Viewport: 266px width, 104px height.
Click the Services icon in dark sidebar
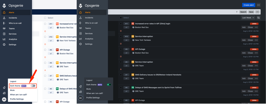(80, 33)
